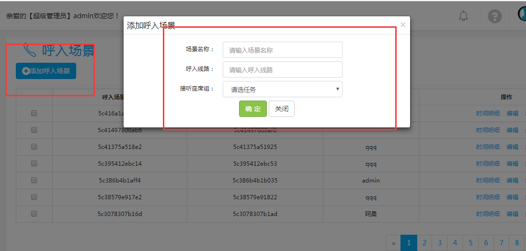Viewport: 526px width, 251px height.
Task: Open 时间明细 for row 5c395412ebc14
Action: click(488, 164)
